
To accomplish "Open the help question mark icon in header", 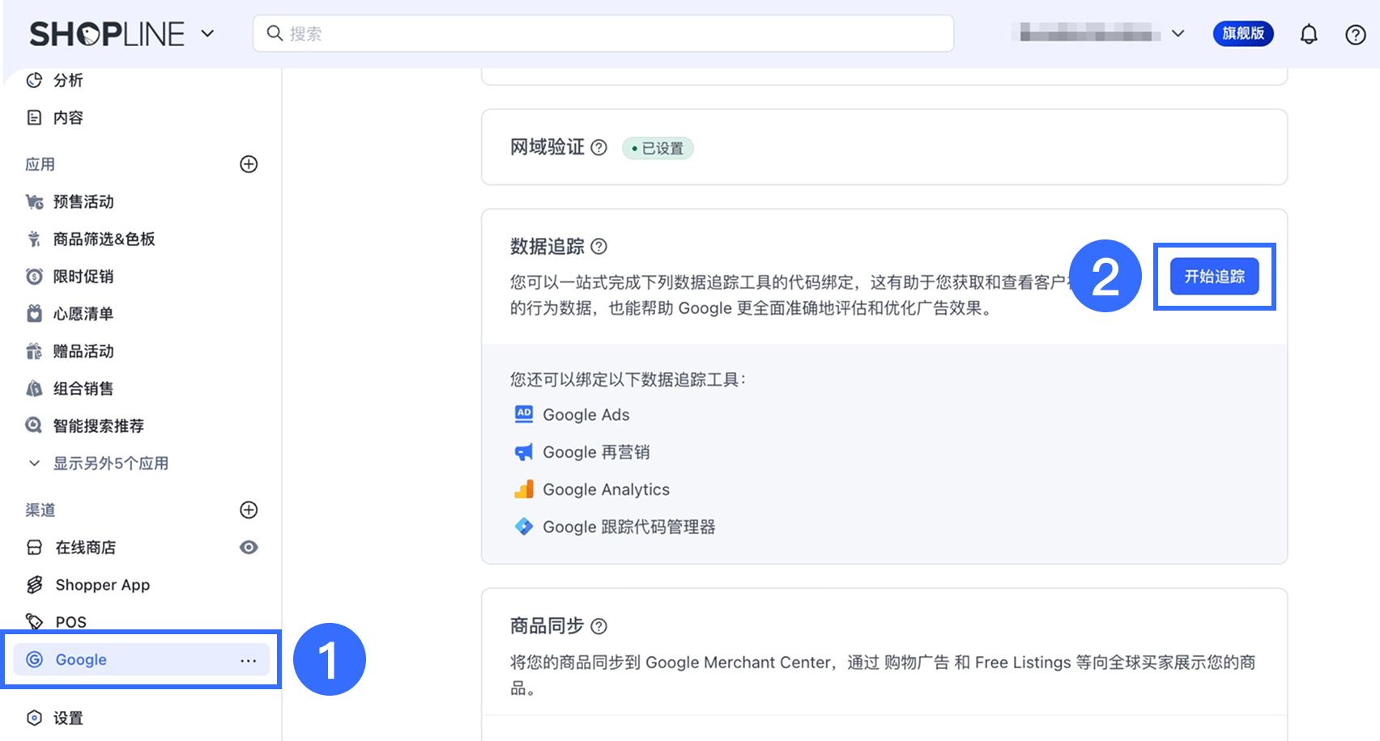I will coord(1355,34).
